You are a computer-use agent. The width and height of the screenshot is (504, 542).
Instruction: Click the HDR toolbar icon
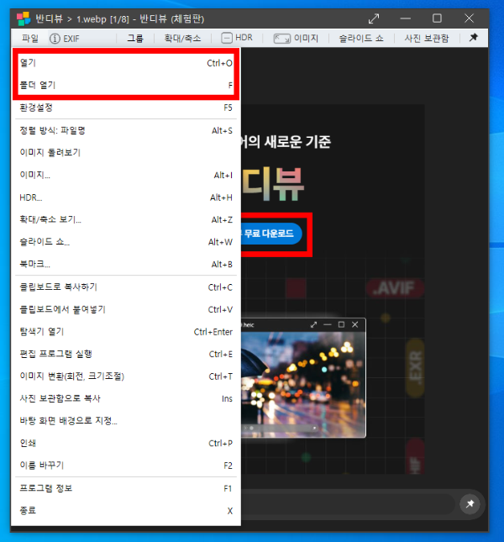(x=227, y=38)
